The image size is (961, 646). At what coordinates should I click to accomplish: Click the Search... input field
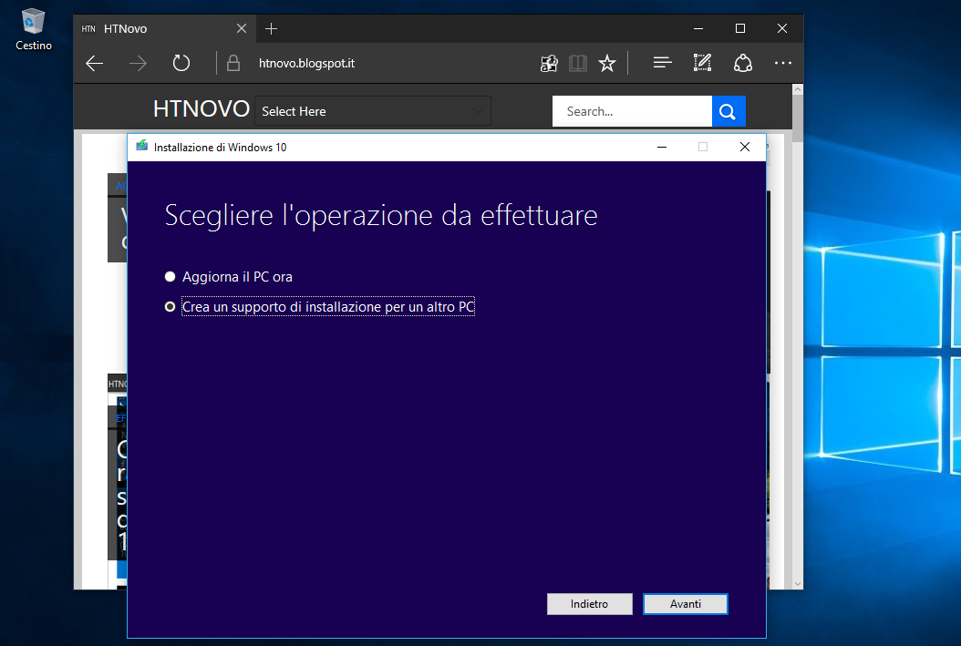(632, 111)
